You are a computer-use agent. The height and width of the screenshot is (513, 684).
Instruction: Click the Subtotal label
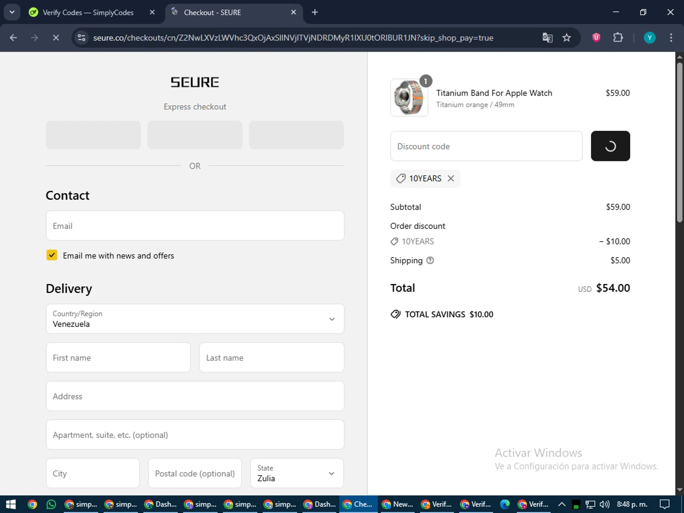405,207
